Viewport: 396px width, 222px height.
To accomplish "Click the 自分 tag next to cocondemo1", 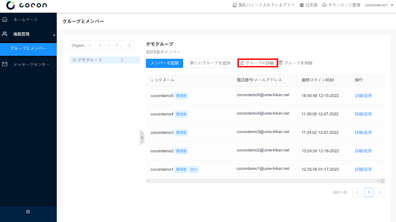I will tap(194, 169).
